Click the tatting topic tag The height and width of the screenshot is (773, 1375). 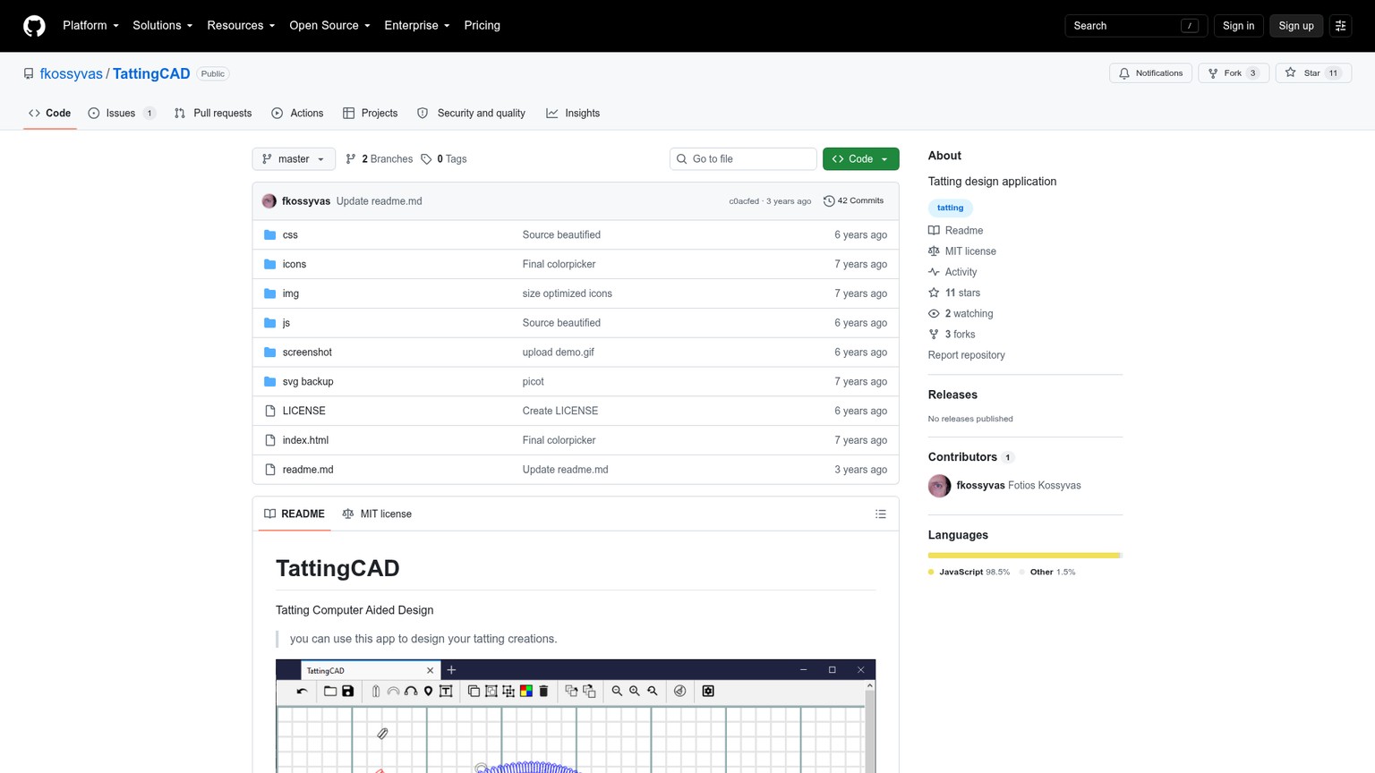pos(950,208)
